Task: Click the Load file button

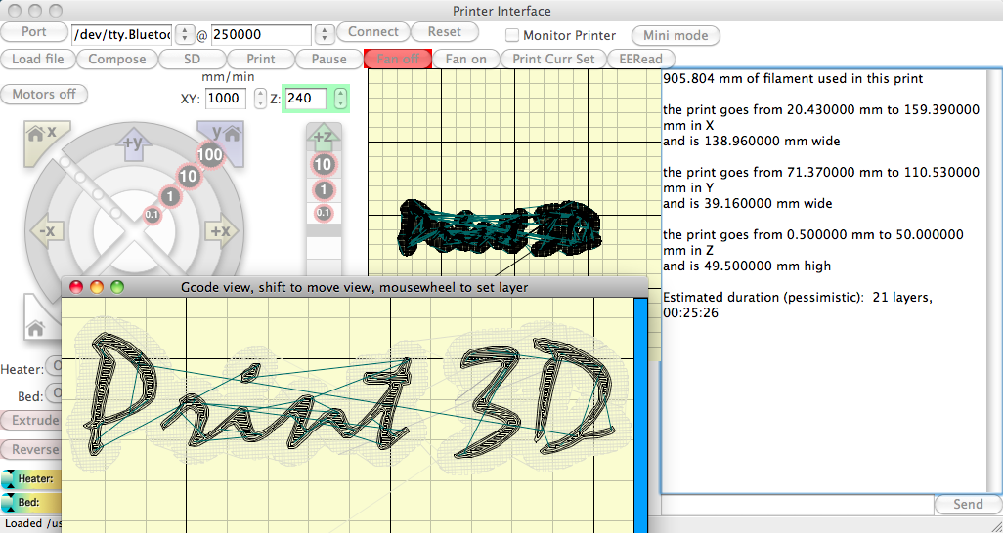Action: pyautogui.click(x=38, y=59)
